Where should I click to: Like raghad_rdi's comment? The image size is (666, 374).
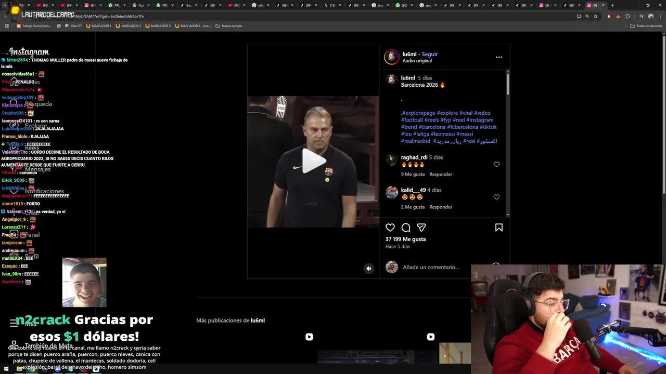(x=496, y=164)
